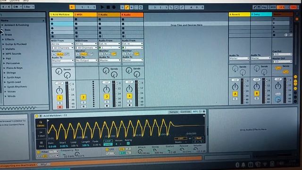The height and width of the screenshot is (170, 302).
Task: Toggle Draw Mode pencil icon
Action: pyautogui.click(x=255, y=7)
